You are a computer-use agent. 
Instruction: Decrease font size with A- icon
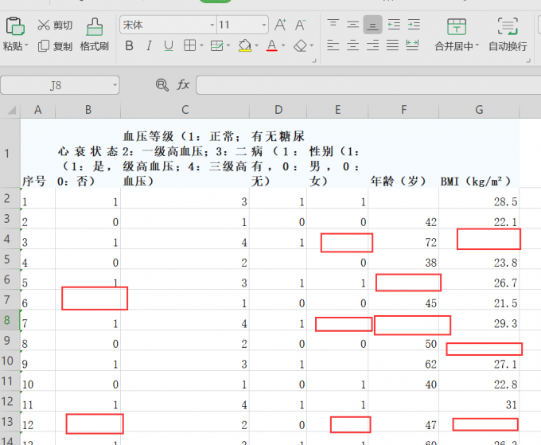coord(300,25)
